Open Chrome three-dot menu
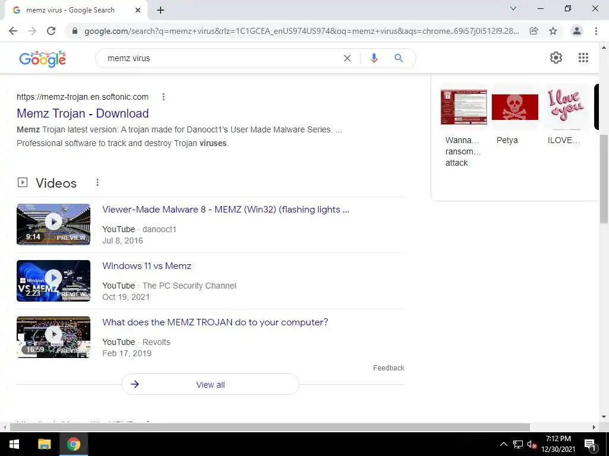 click(x=596, y=31)
